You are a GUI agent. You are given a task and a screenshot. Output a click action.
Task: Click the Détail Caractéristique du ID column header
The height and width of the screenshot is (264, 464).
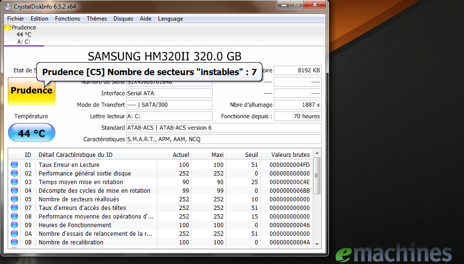pos(96,154)
